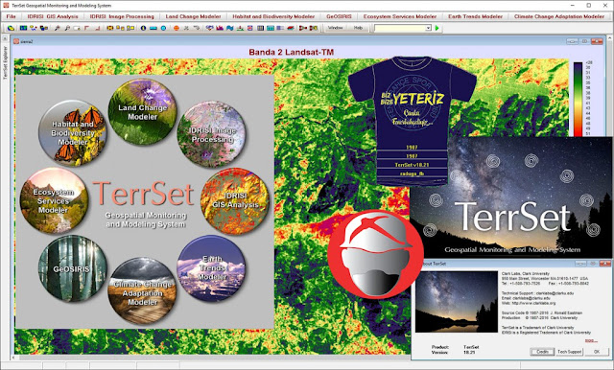Open the Window menu on the toolbar
The image size is (614, 370).
tap(335, 28)
